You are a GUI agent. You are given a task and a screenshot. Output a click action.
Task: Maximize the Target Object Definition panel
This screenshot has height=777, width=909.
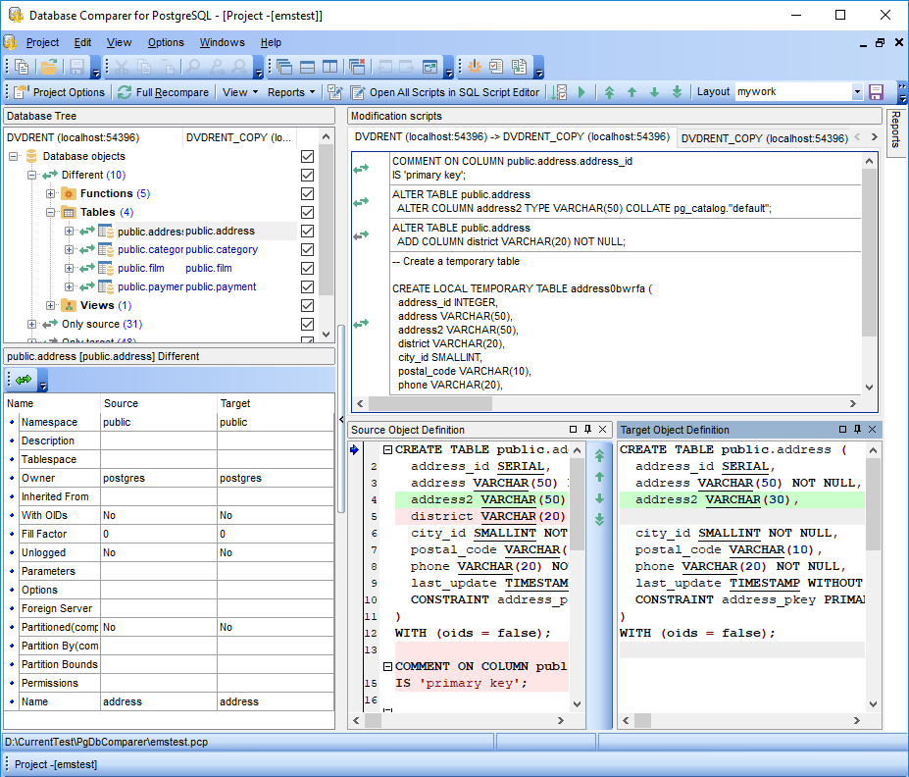click(x=843, y=429)
